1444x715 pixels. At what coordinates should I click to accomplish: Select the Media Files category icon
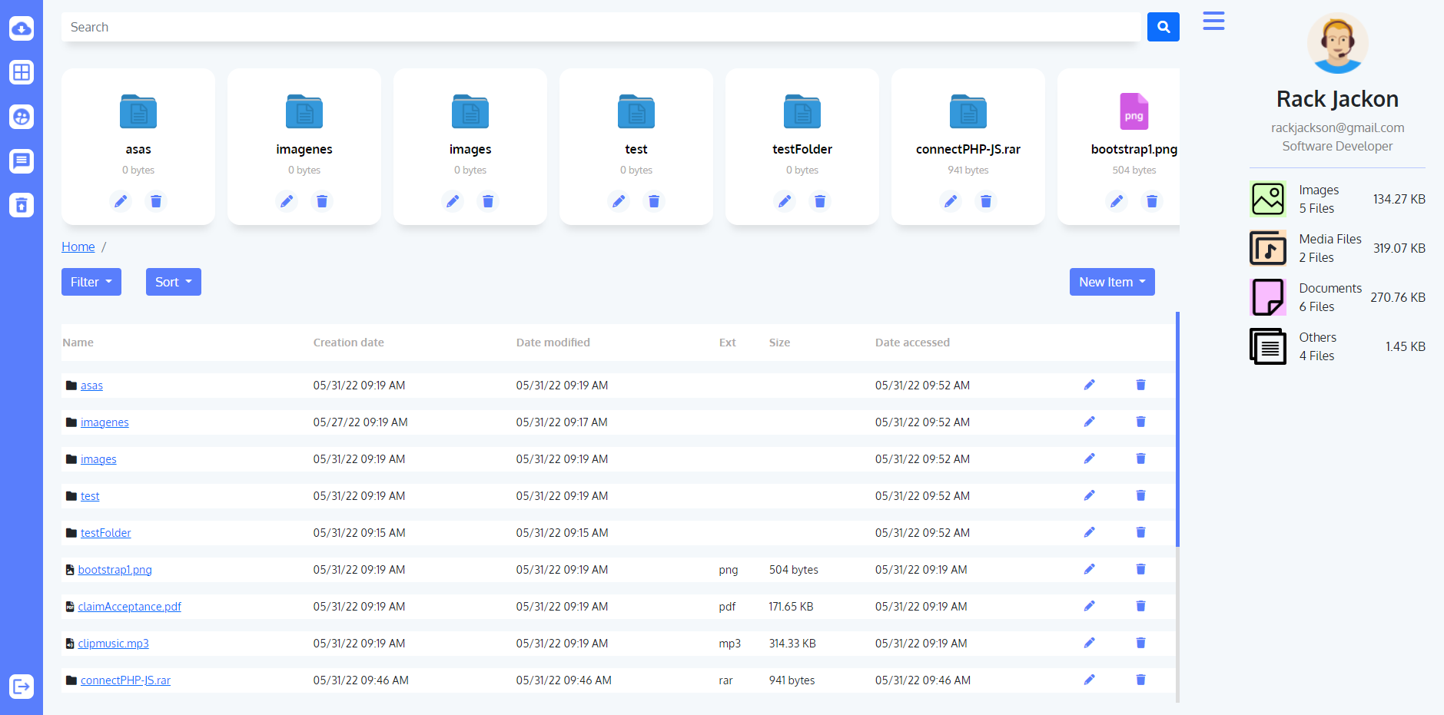pyautogui.click(x=1268, y=248)
